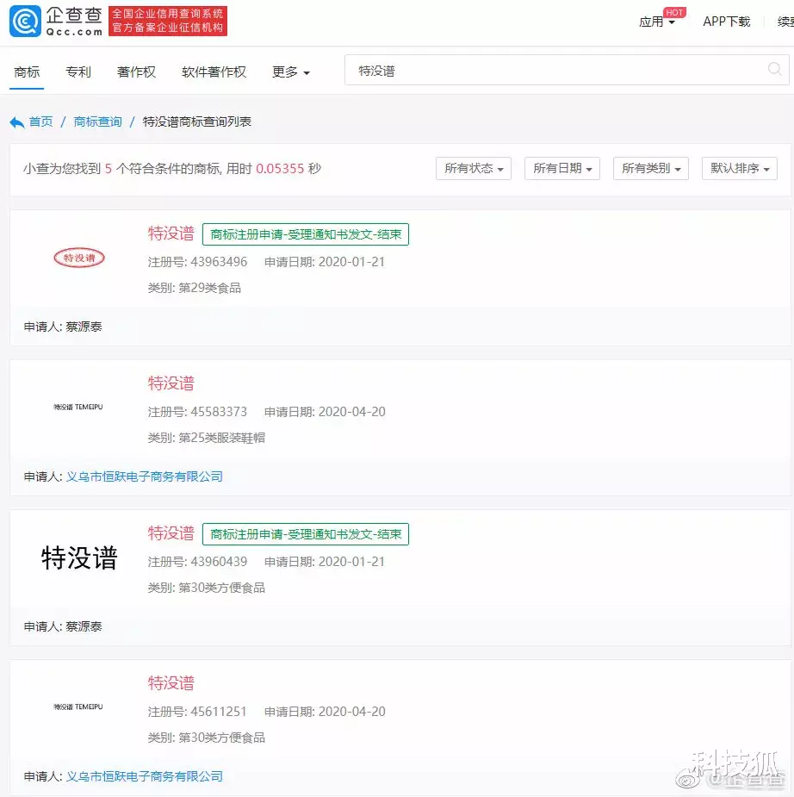Open the 所有日期 filter dropdown
The height and width of the screenshot is (797, 794).
[x=561, y=168]
